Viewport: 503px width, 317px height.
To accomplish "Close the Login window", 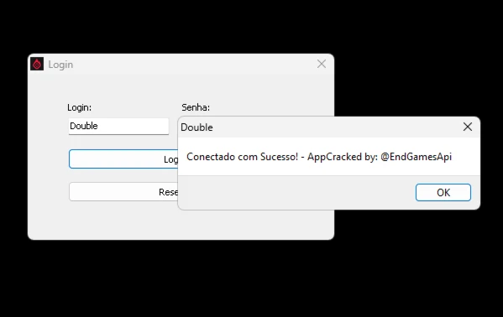I will click(322, 64).
